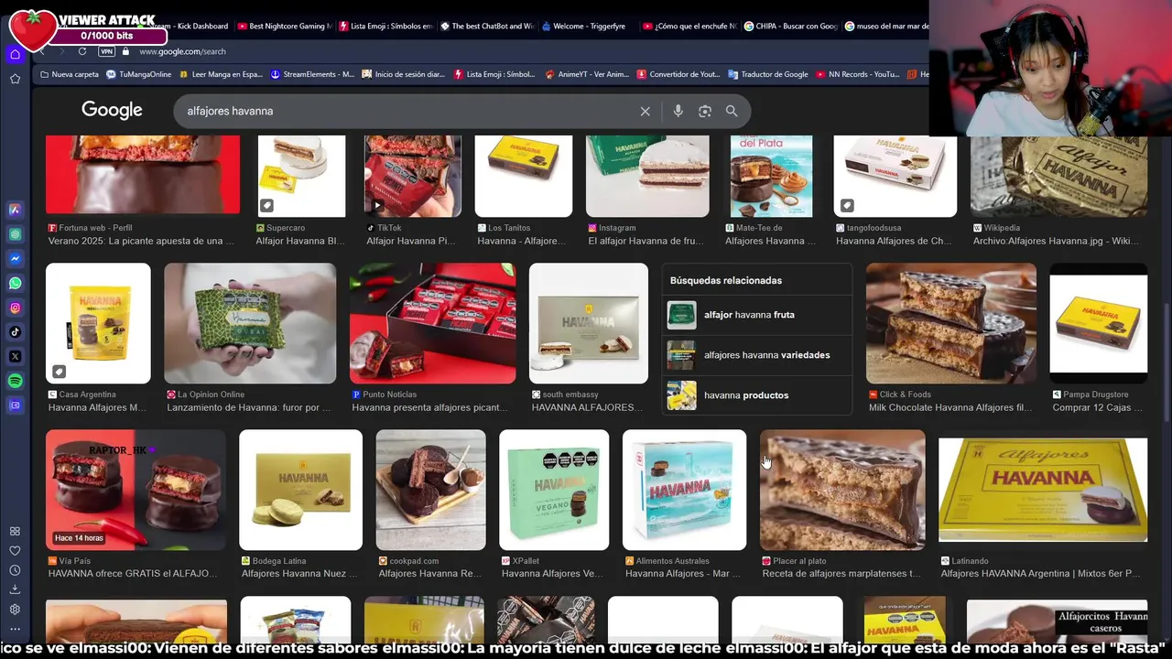Open WhatsApp in the sidebar
Screen dimensions: 1172x659
pos(15,283)
